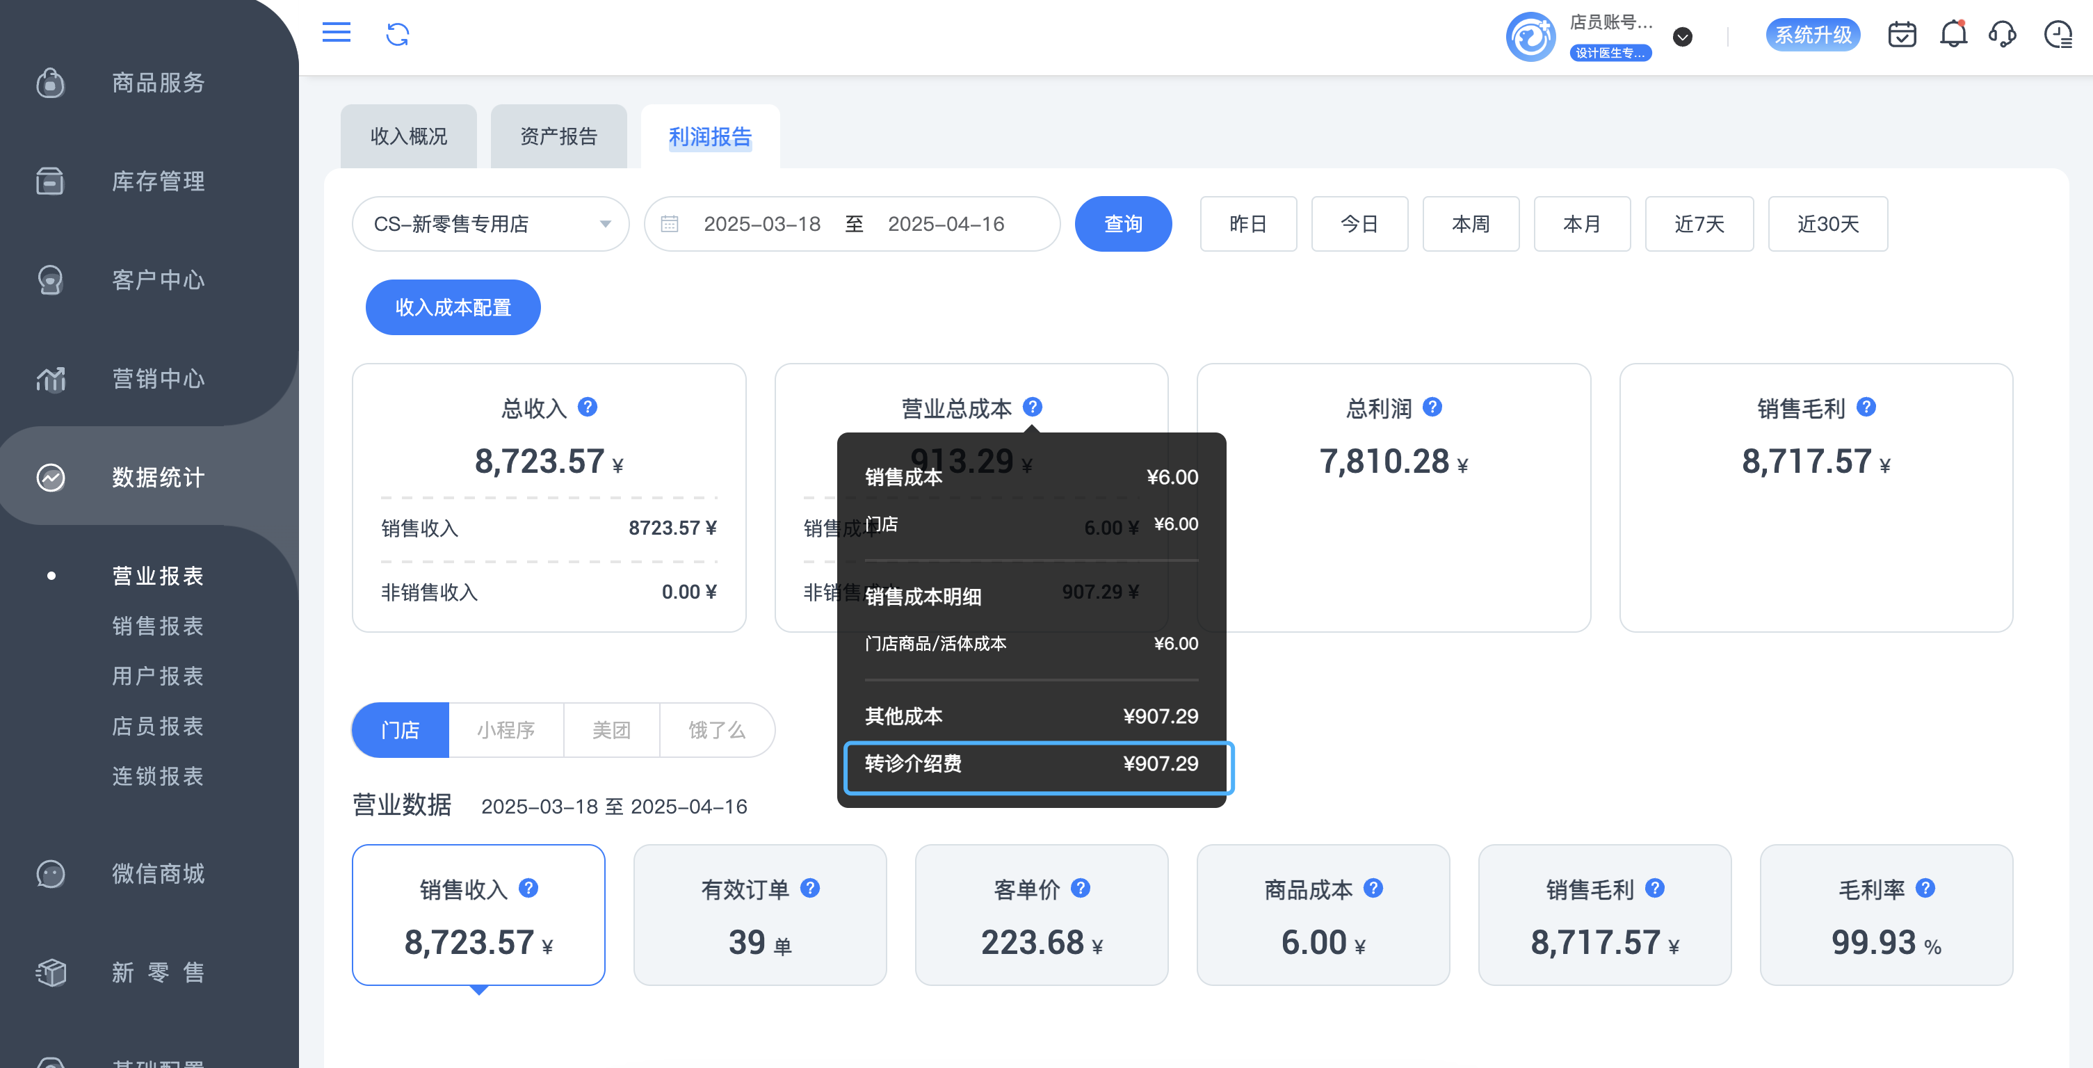Click the 新零售 box icon

(x=50, y=972)
